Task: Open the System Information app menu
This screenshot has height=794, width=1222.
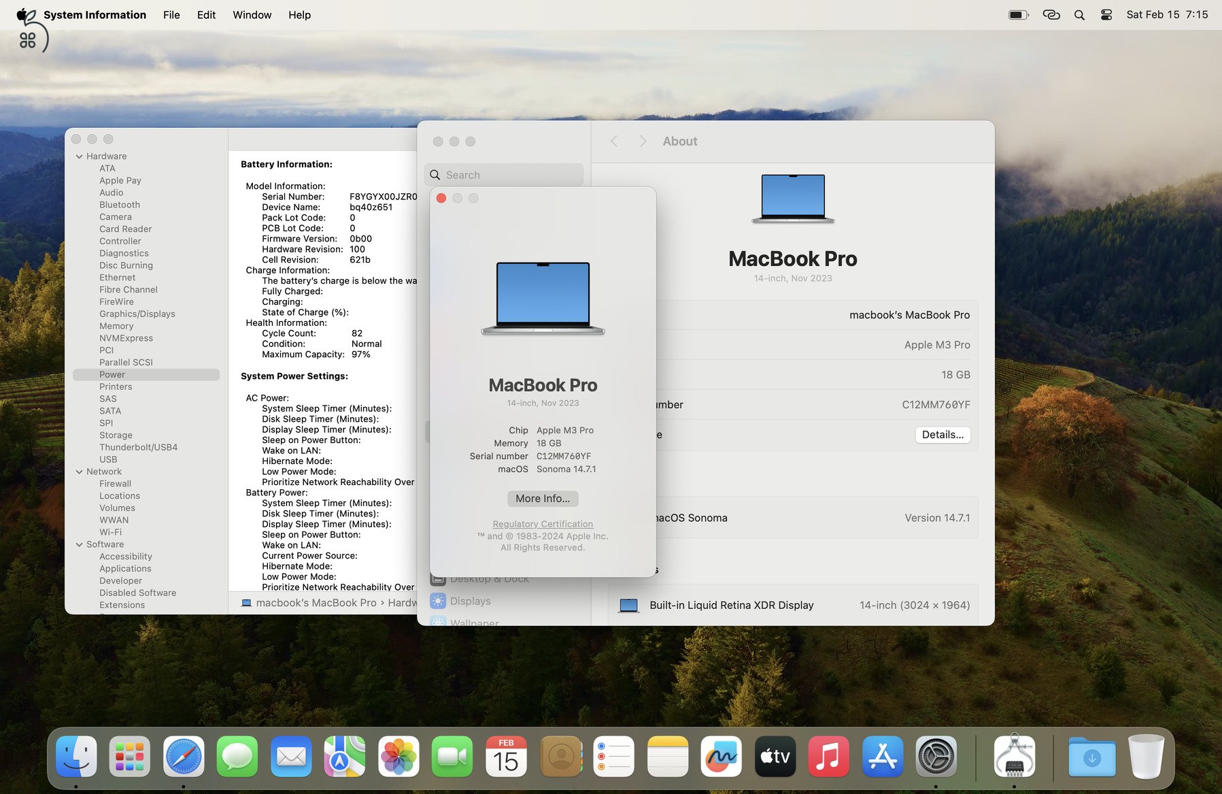Action: click(95, 15)
